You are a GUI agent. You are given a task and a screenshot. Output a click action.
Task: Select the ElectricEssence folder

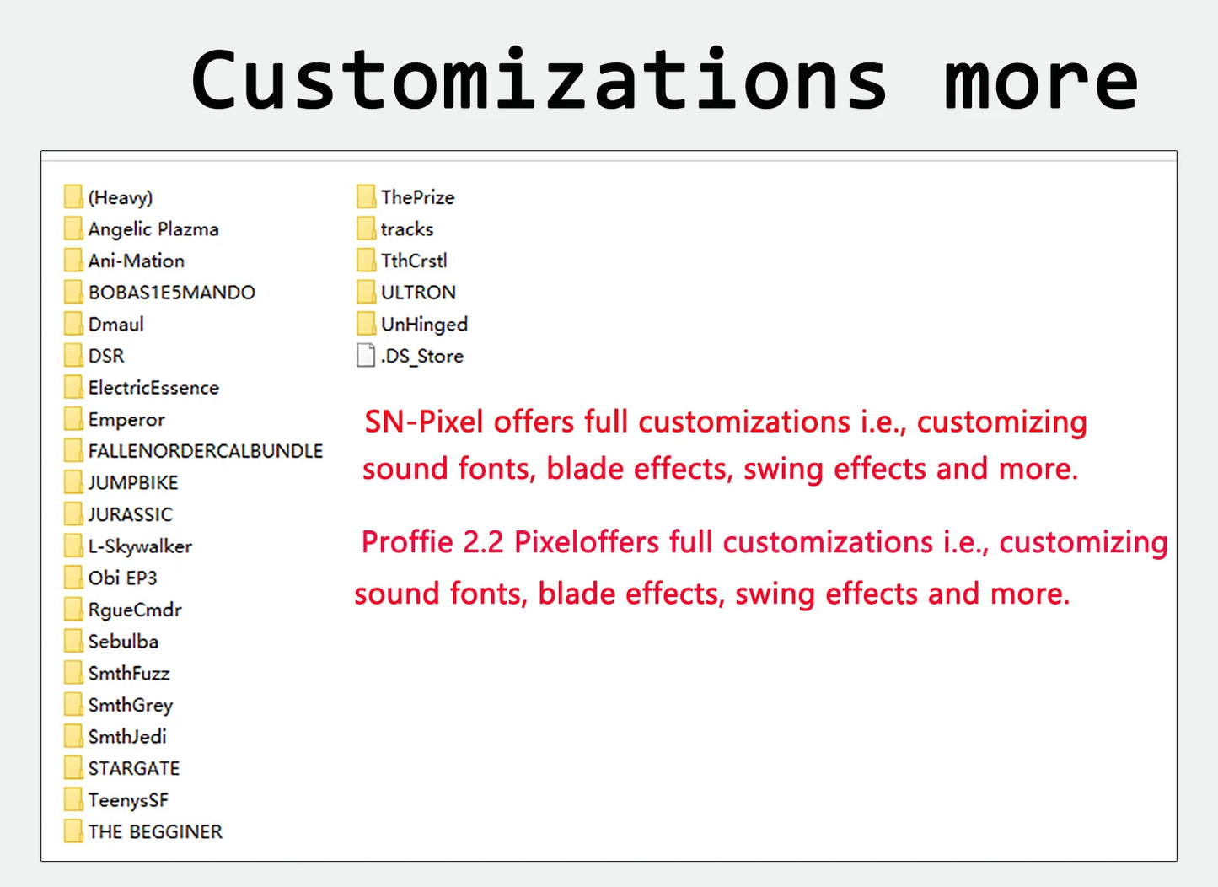142,388
